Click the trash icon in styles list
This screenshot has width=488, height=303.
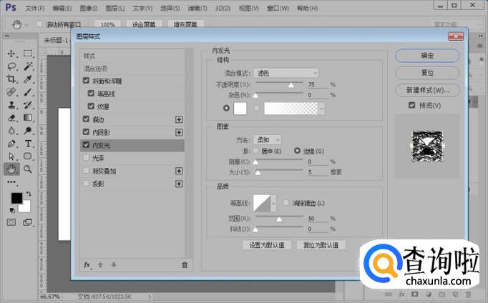point(185,265)
